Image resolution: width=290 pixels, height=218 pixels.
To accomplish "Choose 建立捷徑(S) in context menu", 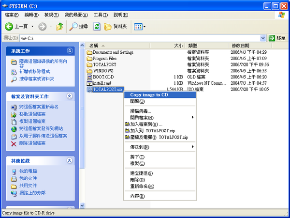I will (x=160, y=173).
